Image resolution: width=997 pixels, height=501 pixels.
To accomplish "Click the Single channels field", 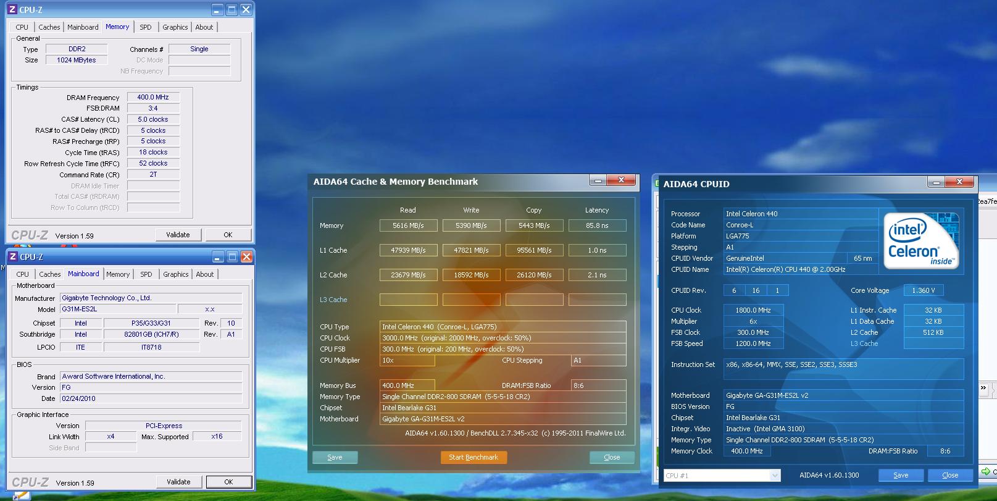I will coord(199,49).
